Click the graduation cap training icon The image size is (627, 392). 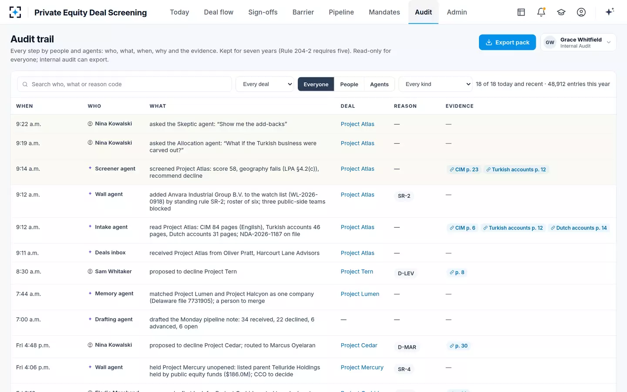[x=561, y=12]
